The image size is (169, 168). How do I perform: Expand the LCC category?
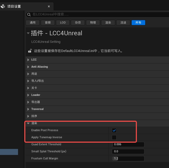(28, 60)
